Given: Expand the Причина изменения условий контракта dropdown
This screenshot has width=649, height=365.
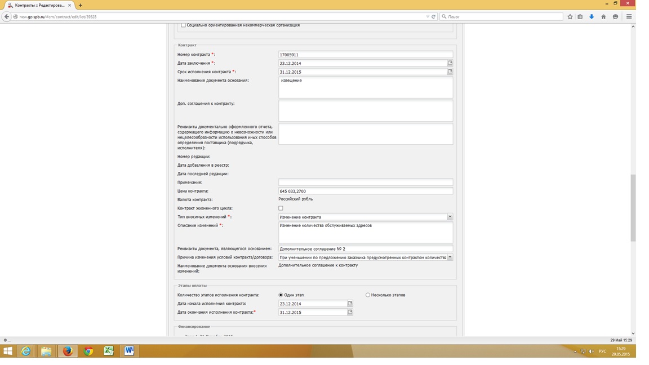Looking at the screenshot, I should pyautogui.click(x=450, y=257).
